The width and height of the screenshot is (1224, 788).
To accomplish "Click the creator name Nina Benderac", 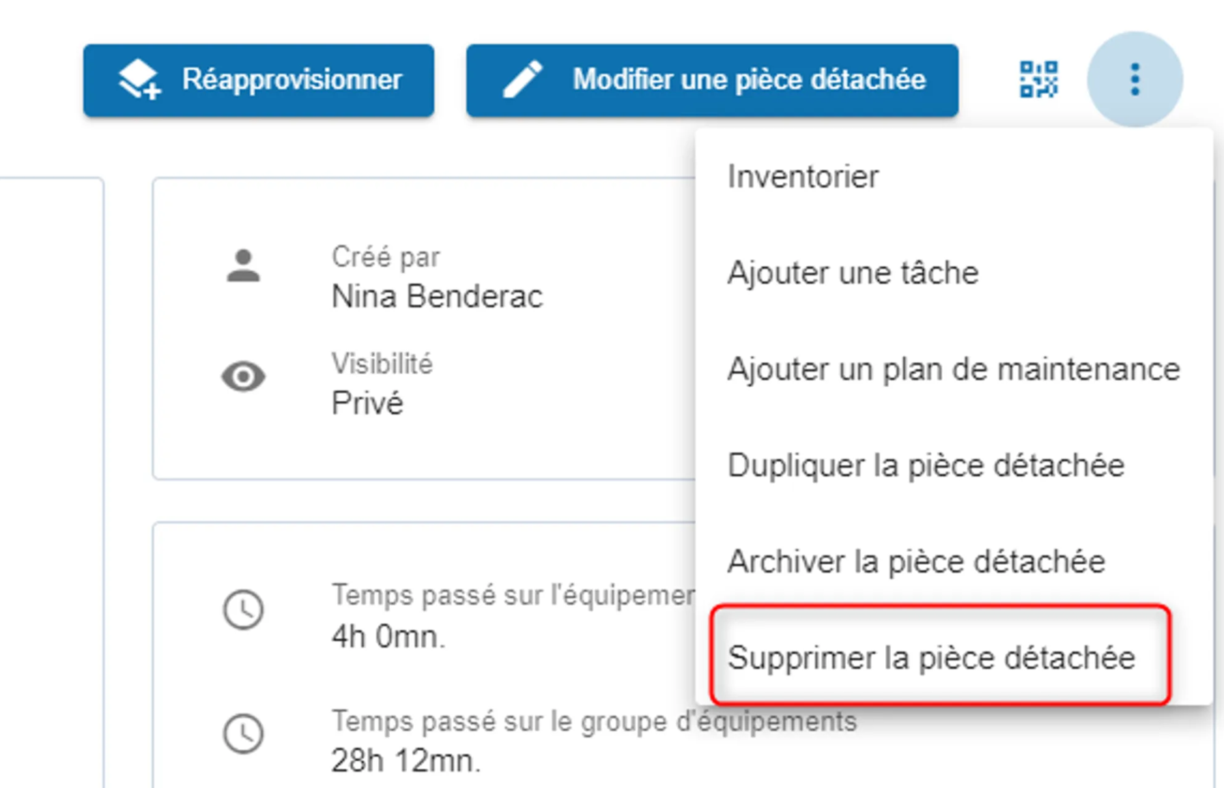I will click(437, 297).
